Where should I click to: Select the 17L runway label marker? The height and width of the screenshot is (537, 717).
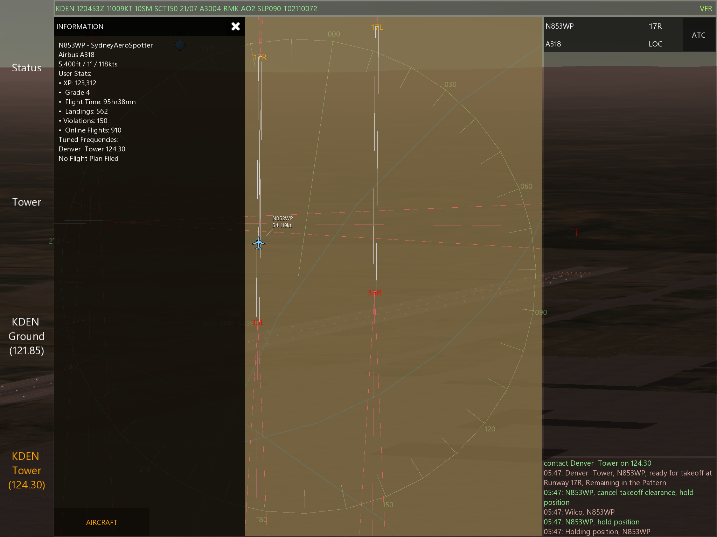(x=377, y=27)
